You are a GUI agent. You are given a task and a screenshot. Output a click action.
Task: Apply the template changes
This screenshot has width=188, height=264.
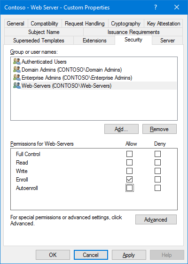(x=129, y=255)
